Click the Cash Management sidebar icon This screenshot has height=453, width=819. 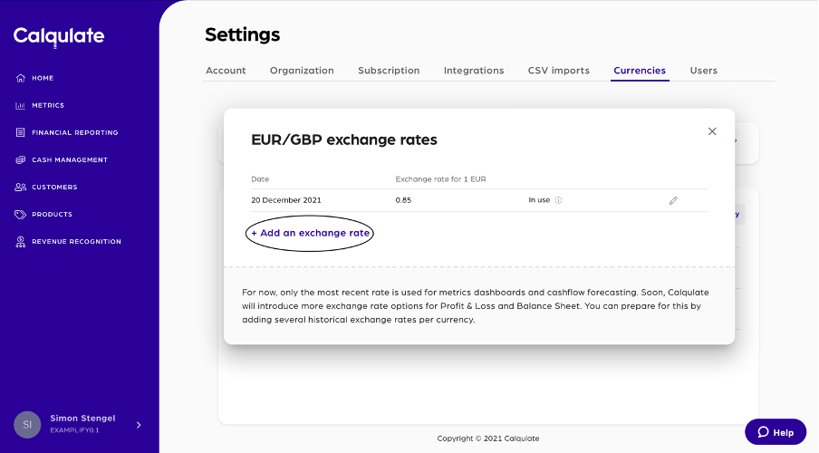[x=21, y=159]
